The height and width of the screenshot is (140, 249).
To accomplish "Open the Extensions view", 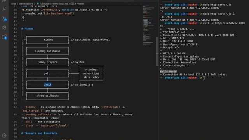I will coord(4,37).
